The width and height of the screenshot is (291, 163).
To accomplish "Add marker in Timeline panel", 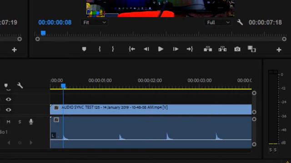I will coord(6,86).
